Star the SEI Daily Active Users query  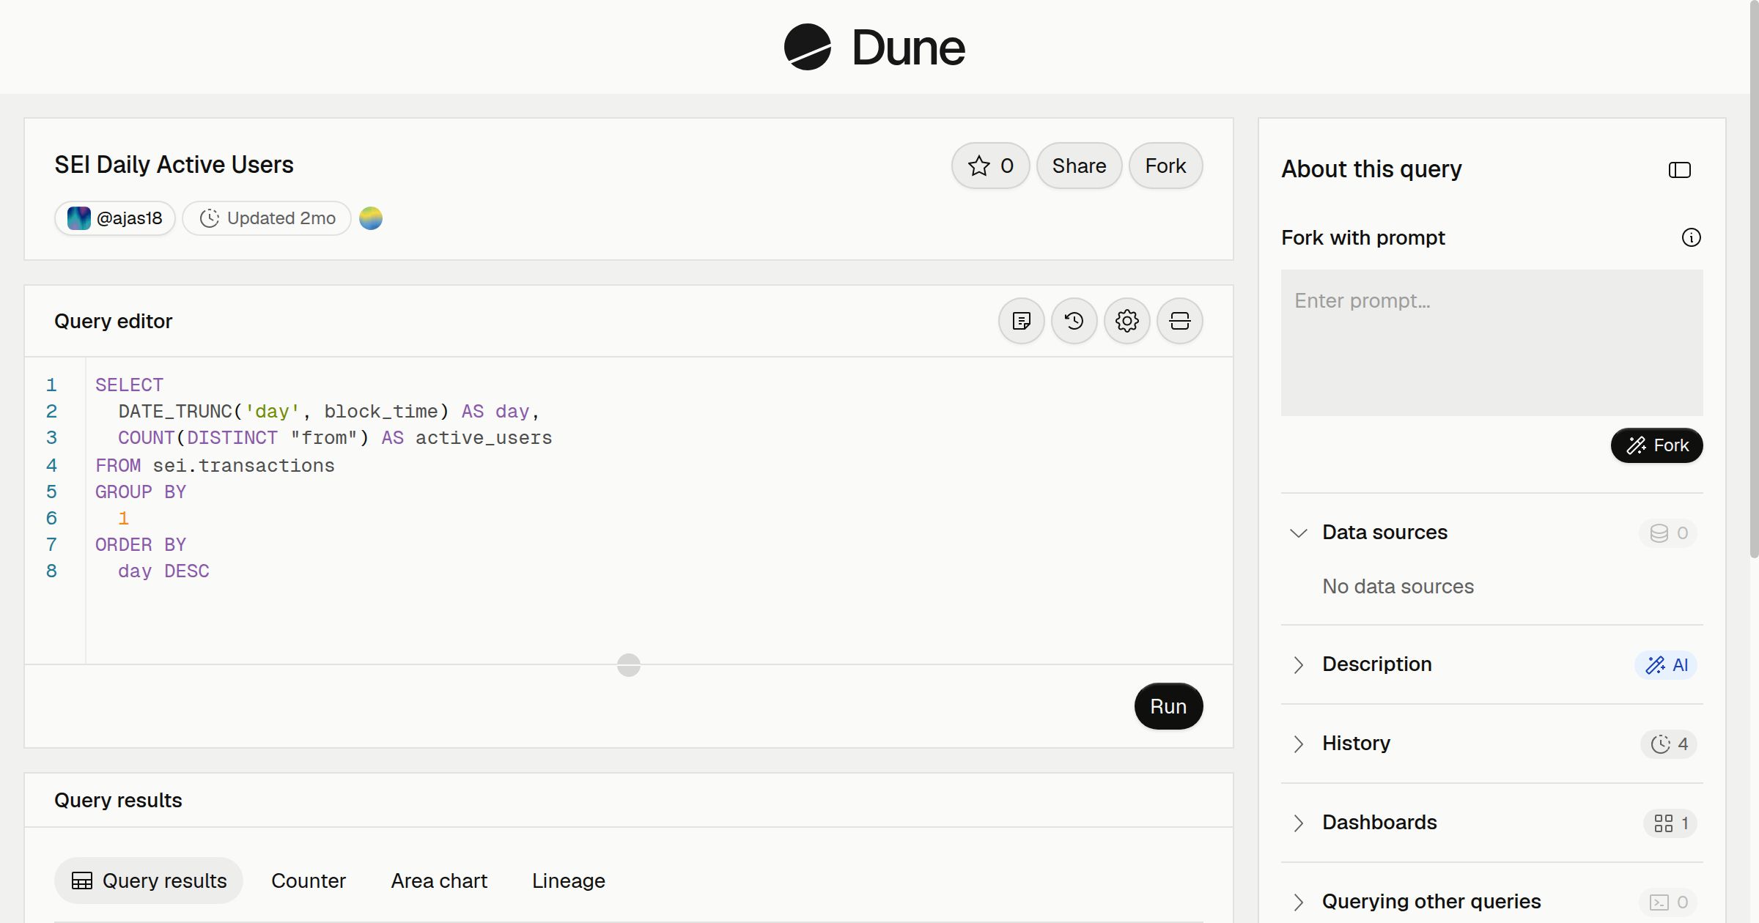click(x=990, y=166)
